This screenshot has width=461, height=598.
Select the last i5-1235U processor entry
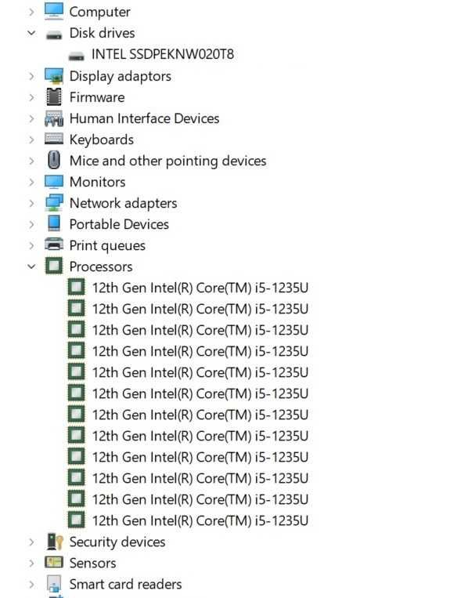(x=200, y=520)
